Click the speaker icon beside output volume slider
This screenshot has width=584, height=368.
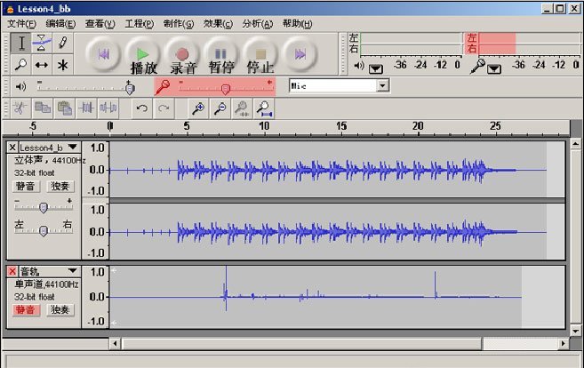20,87
